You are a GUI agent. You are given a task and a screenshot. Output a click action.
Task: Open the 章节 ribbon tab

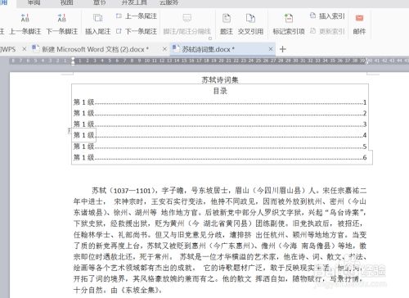[x=99, y=2]
